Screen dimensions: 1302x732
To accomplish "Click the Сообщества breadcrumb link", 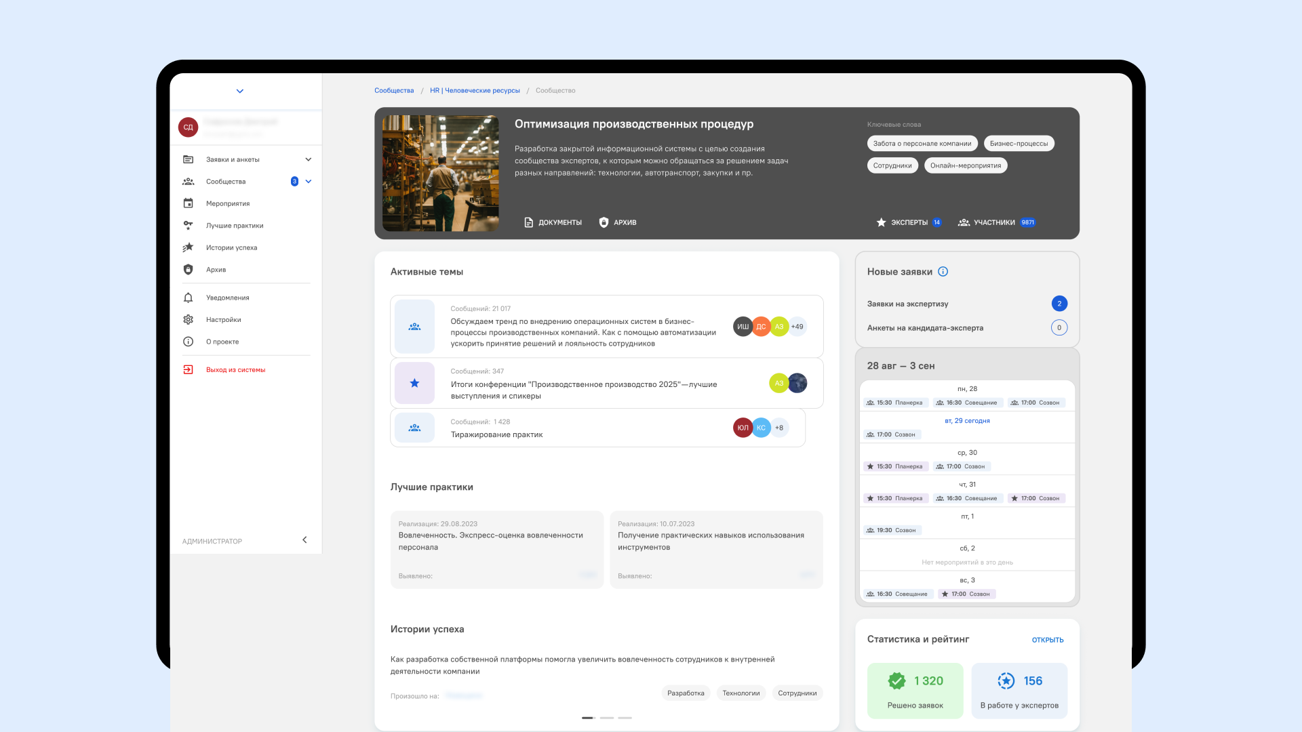I will click(x=394, y=90).
